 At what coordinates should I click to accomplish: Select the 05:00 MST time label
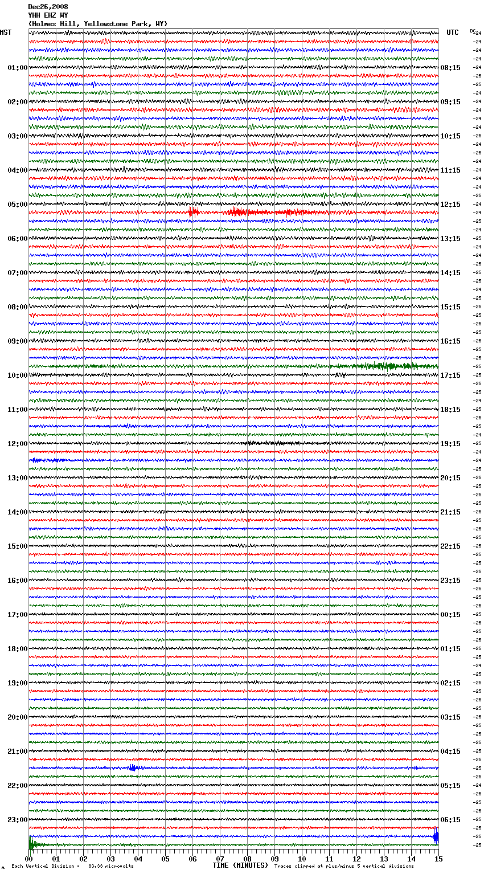pyautogui.click(x=17, y=205)
